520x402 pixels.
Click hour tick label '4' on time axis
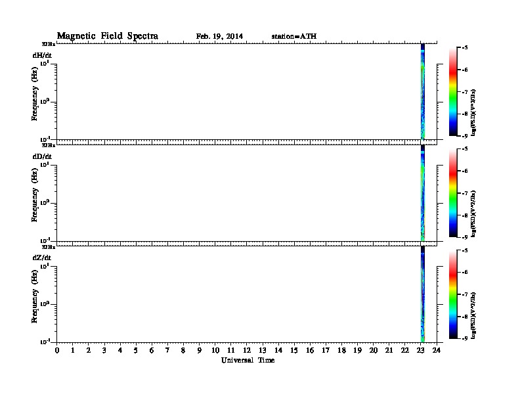click(120, 350)
